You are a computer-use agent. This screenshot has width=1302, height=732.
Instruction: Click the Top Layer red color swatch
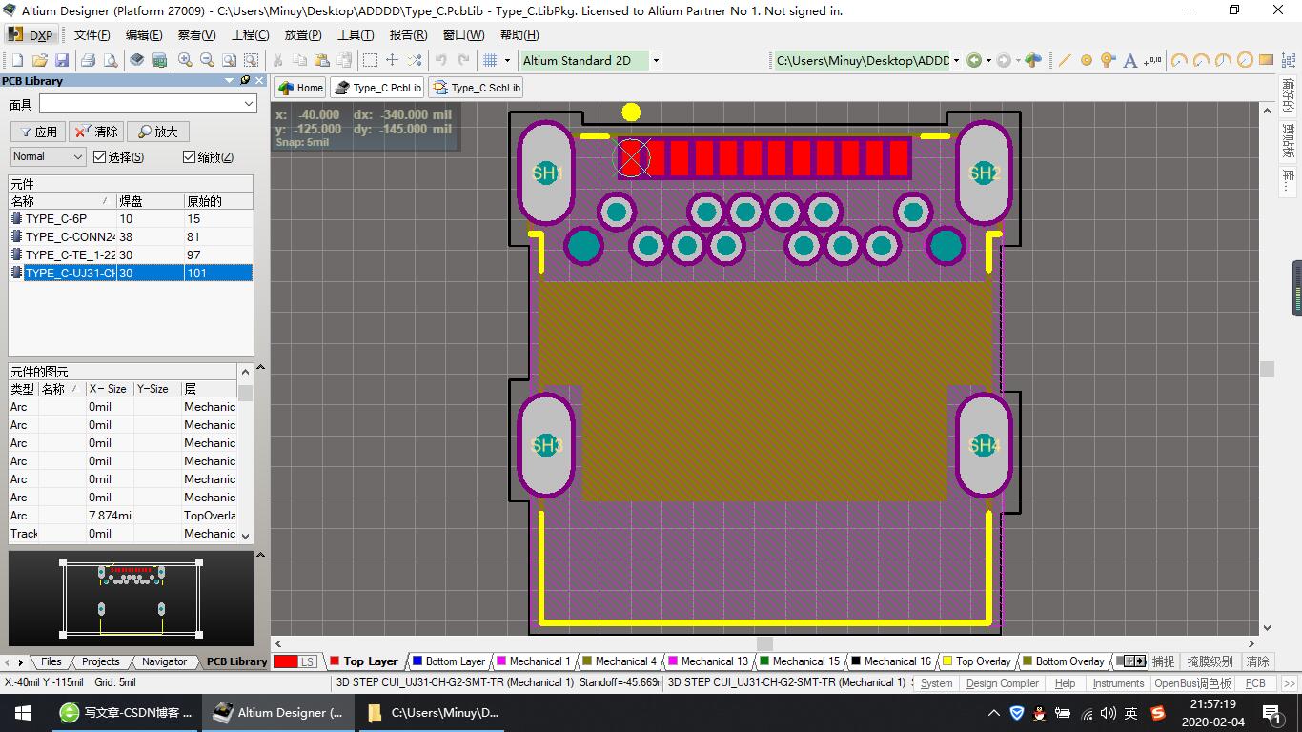coord(335,661)
